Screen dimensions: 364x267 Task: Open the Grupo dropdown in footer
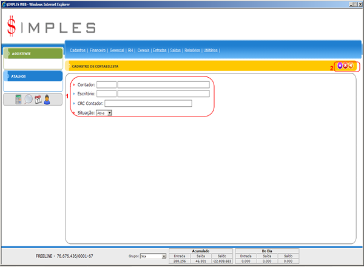pyautogui.click(x=164, y=257)
